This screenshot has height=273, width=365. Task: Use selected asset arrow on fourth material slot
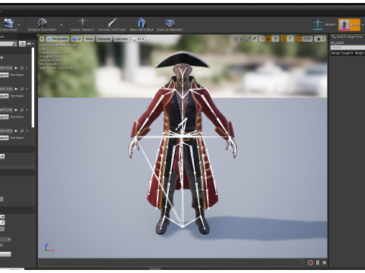coord(16,130)
